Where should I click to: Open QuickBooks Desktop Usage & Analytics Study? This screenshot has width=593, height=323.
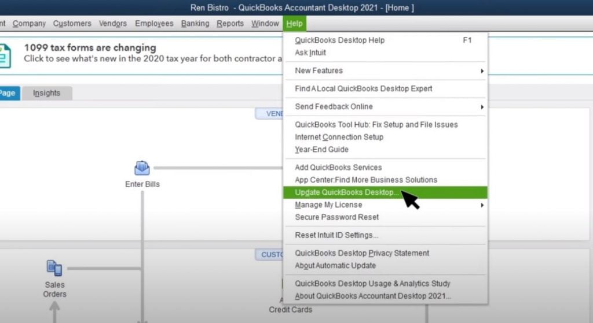[385, 283]
